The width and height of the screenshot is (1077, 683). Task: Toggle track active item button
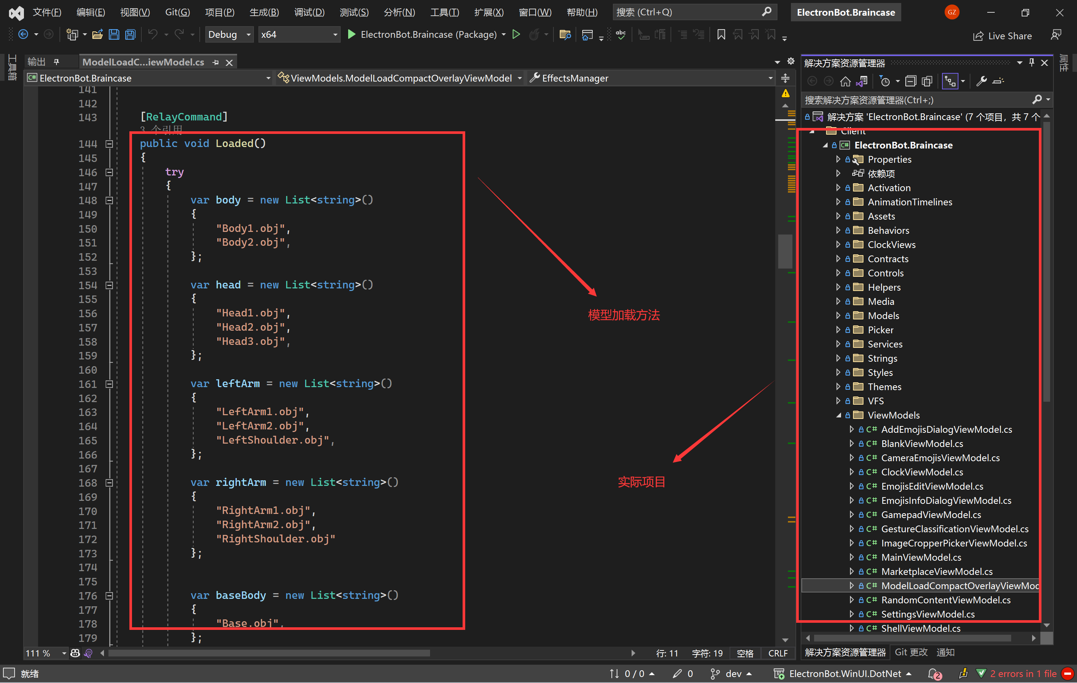[950, 81]
